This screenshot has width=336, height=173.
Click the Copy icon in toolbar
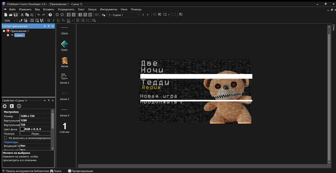[27, 15]
